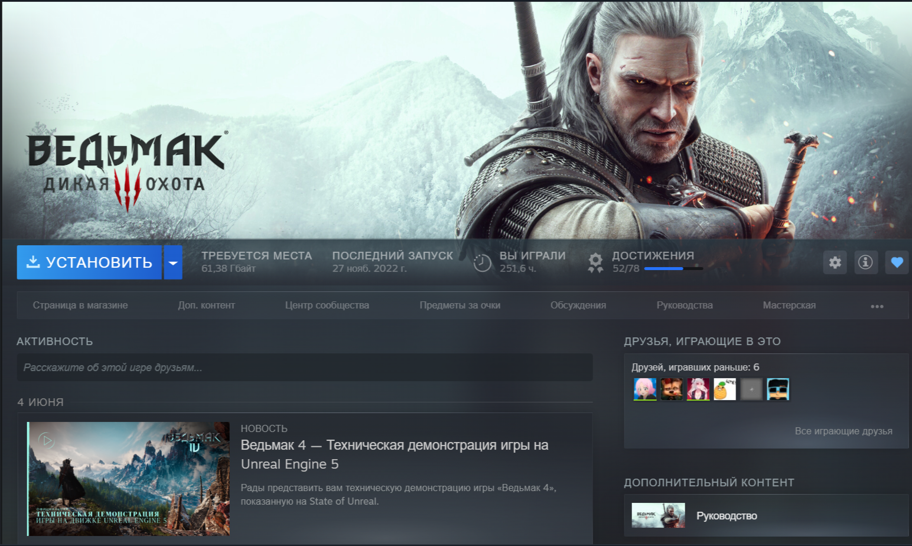This screenshot has height=546, width=912.
Task: Open more links ellipsis menu
Action: point(877,306)
